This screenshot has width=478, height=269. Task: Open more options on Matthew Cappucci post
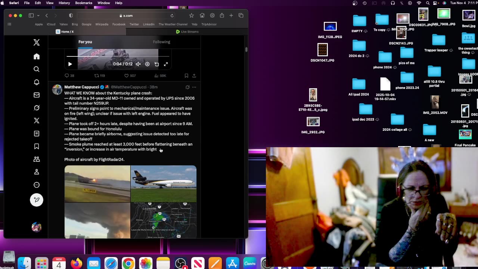(x=194, y=87)
